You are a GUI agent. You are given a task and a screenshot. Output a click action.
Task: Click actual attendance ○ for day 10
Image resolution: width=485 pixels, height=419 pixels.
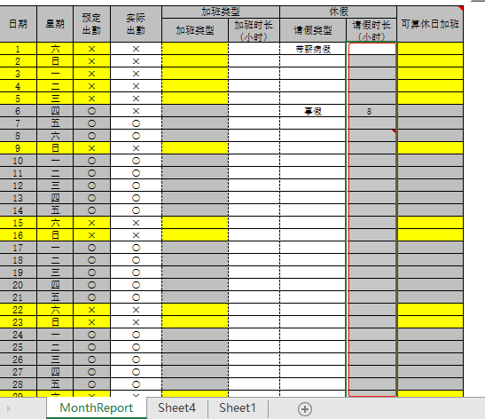136,161
